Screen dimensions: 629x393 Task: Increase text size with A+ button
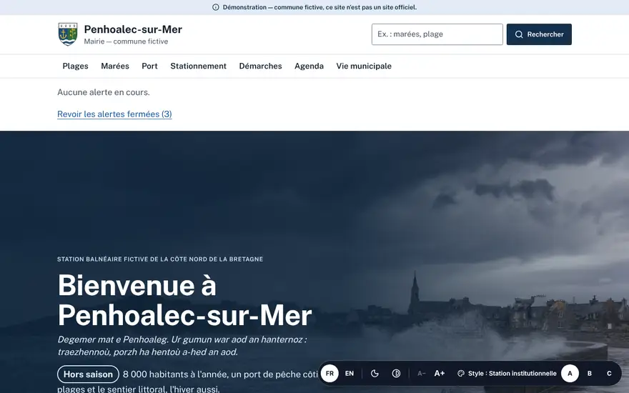pyautogui.click(x=440, y=373)
